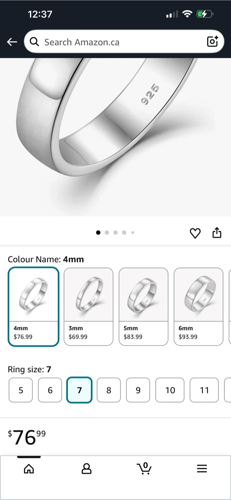Image resolution: width=231 pixels, height=500 pixels.
Task: Open camera lens search icon
Action: [x=212, y=42]
